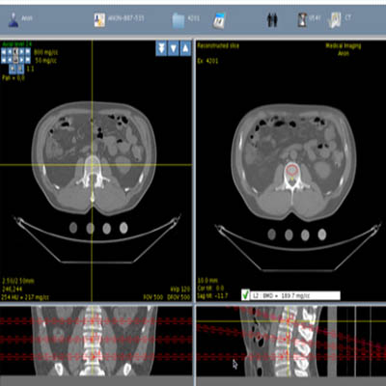Click the calendar exam date icon
386x386 pixels.
220,20
